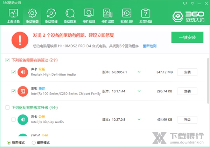This screenshot has width=210, height=147.
Task: Click the 重新检测 link
Action: coord(149,46)
